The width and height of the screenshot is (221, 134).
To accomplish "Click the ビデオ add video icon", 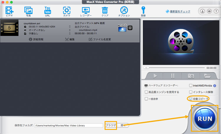I will tap(9, 11).
